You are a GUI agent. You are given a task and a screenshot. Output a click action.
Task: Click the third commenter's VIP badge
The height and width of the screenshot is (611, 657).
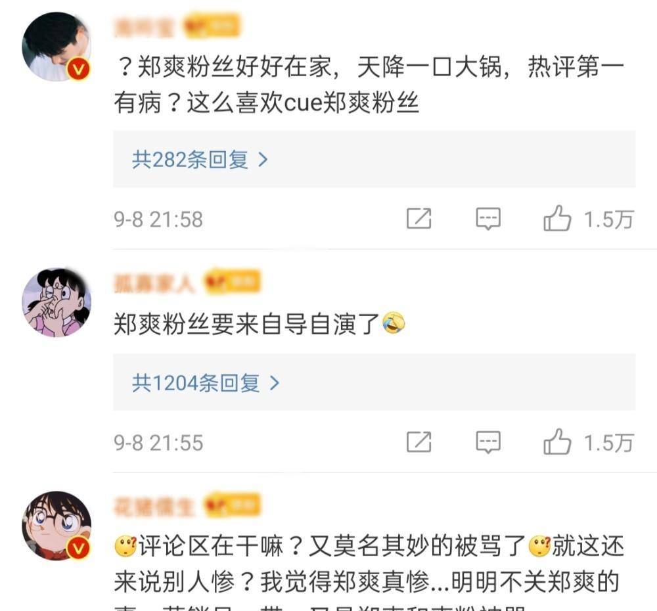coord(232,505)
